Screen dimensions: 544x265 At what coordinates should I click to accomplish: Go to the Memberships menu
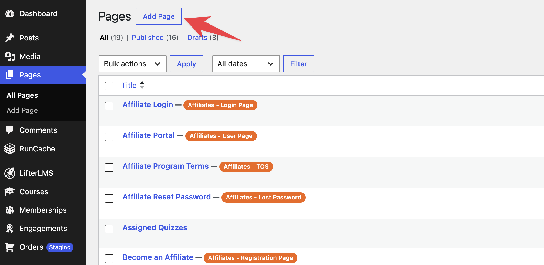pos(43,210)
